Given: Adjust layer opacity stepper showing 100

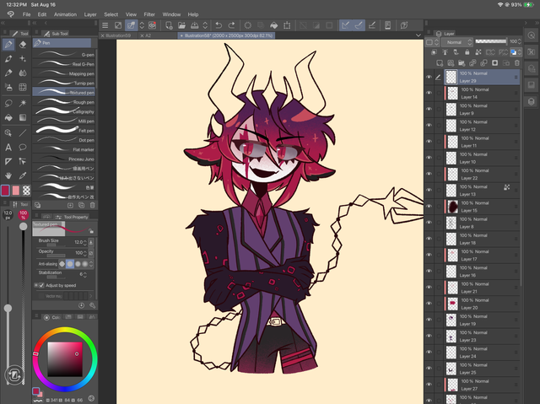Looking at the screenshot, I should click(520, 41).
